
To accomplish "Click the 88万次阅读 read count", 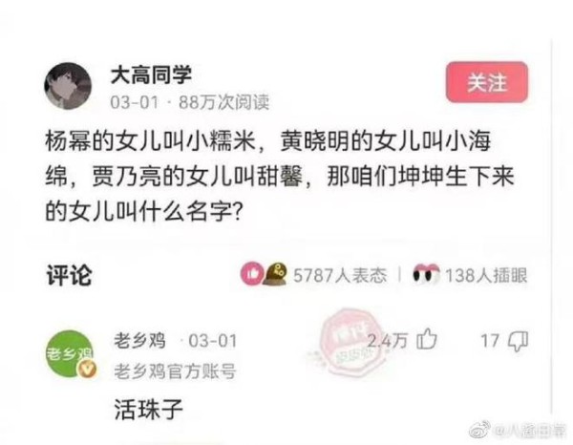I will (223, 102).
